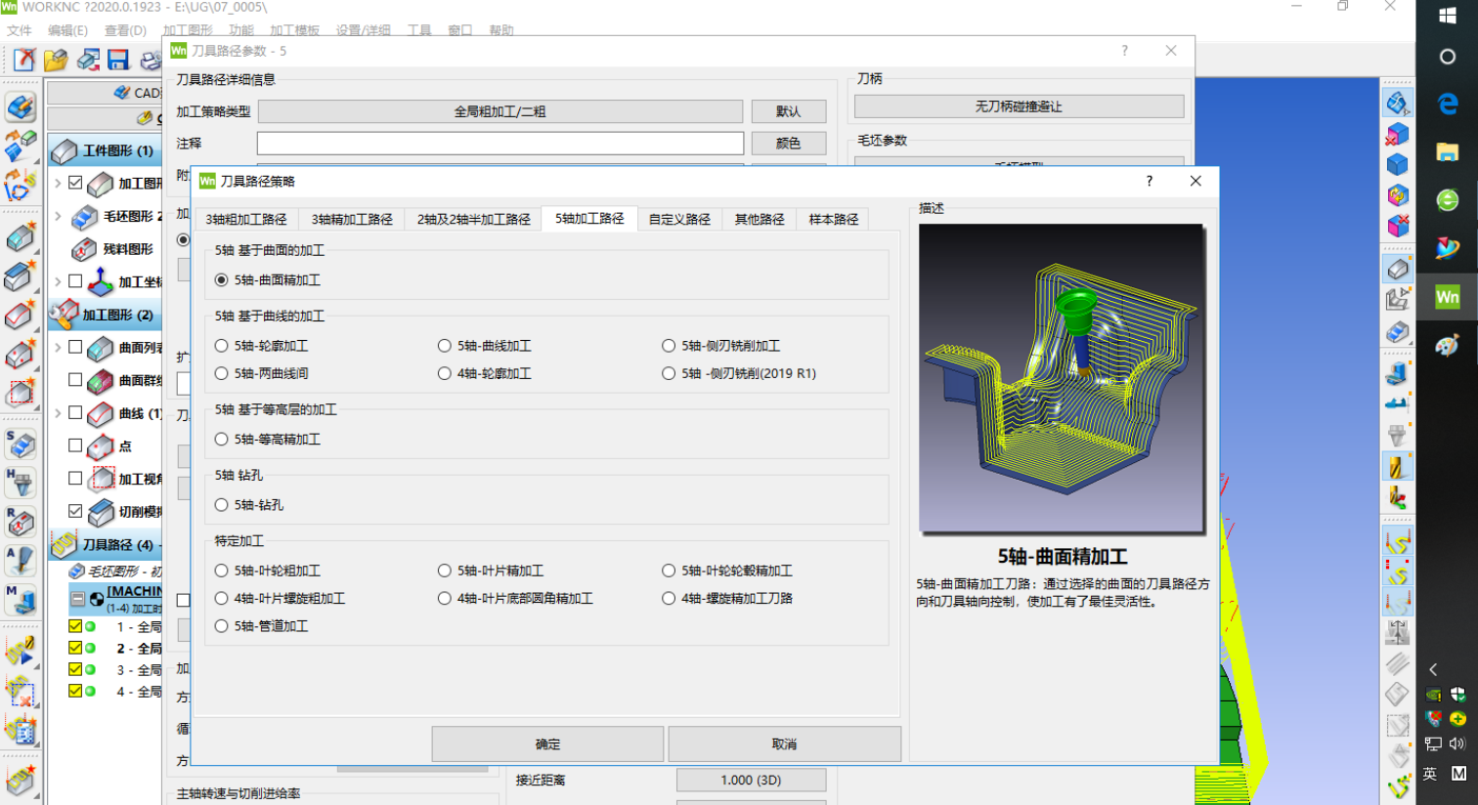Expand the 曲面列表 tree node
1478x805 pixels.
pos(58,347)
